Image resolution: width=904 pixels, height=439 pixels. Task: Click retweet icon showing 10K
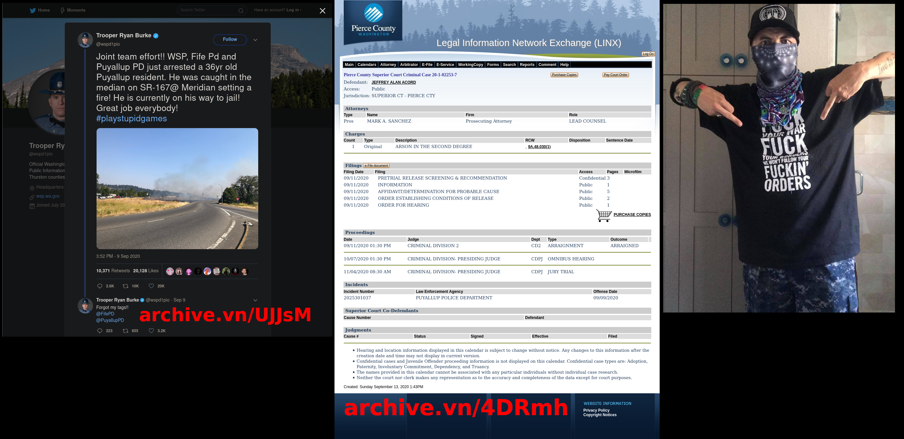pos(125,286)
